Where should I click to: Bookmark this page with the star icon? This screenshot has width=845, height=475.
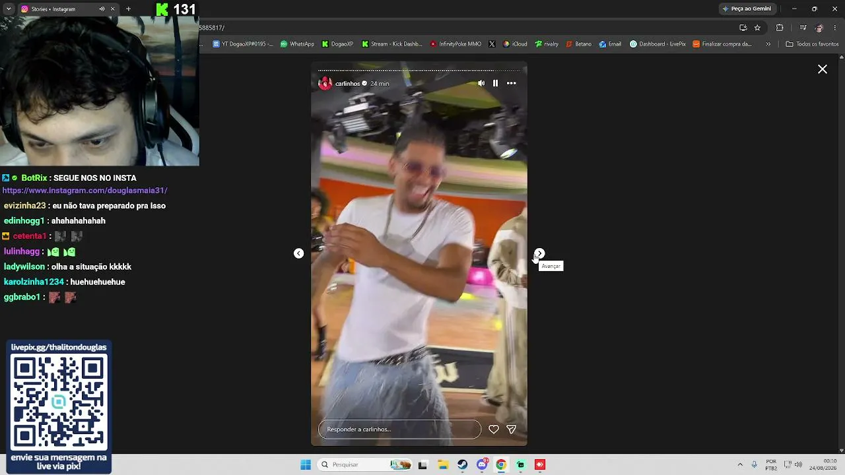point(757,28)
